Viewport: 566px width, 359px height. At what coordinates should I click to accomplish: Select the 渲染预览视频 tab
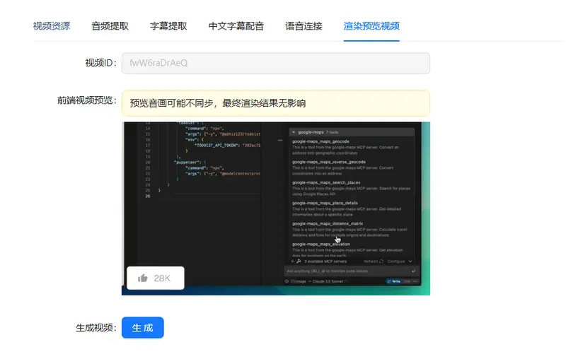371,26
